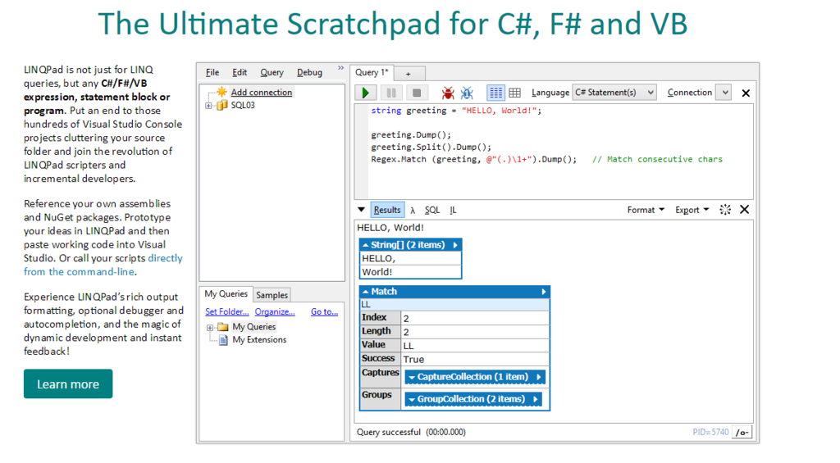The height and width of the screenshot is (463, 840).
Task: Open the Export dropdown
Action: coord(692,210)
